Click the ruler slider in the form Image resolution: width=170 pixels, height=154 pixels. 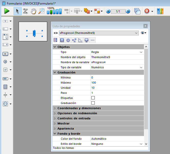[x=34, y=33]
